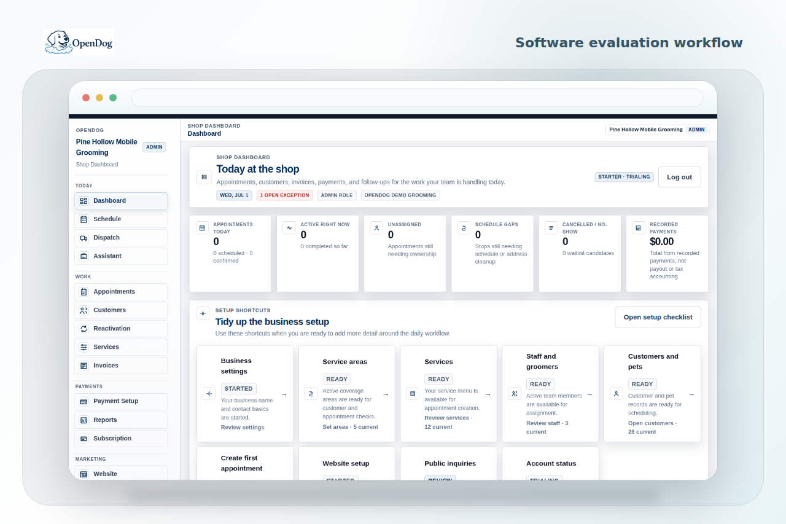
Task: Click the Customers and pets person icon
Action: (x=617, y=394)
